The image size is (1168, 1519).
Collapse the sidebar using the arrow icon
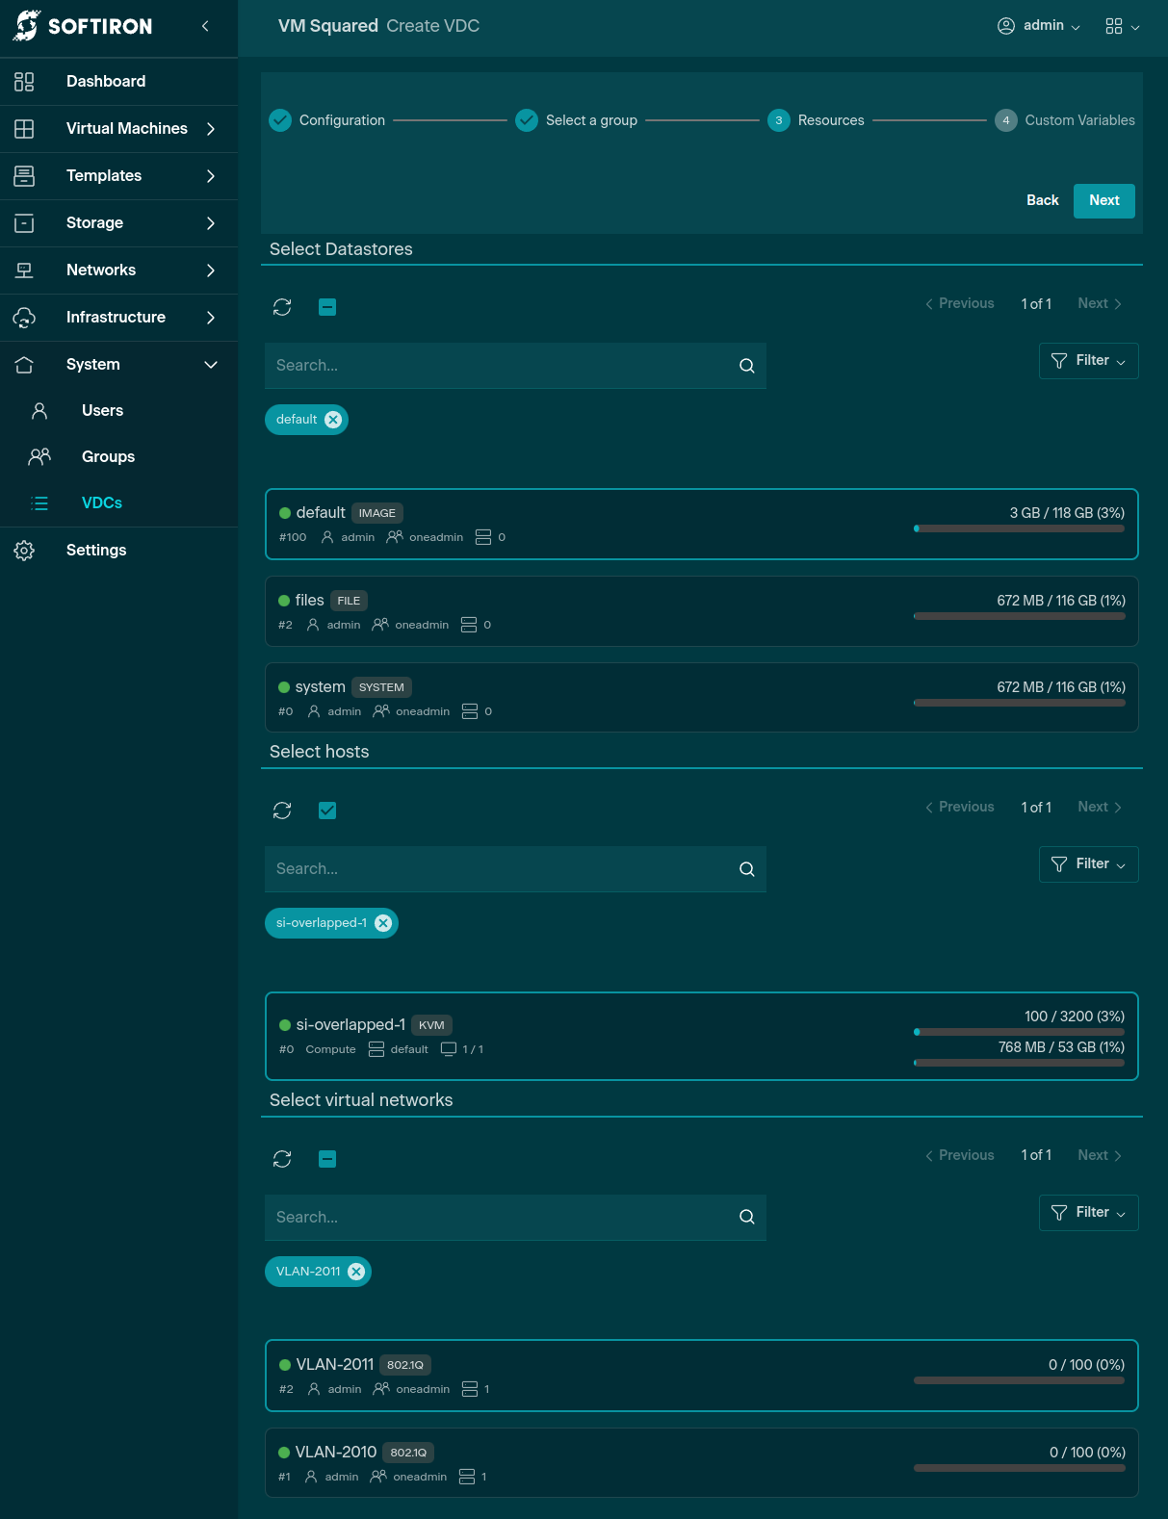click(x=205, y=26)
